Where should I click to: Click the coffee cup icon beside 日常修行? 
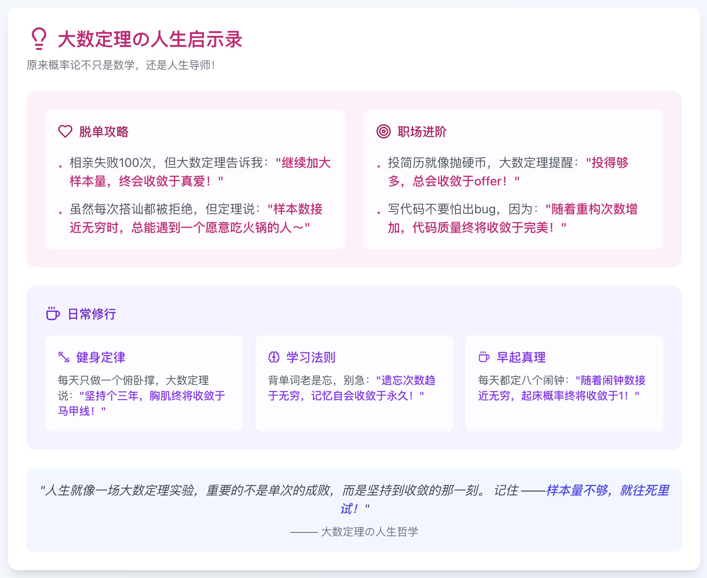click(53, 313)
